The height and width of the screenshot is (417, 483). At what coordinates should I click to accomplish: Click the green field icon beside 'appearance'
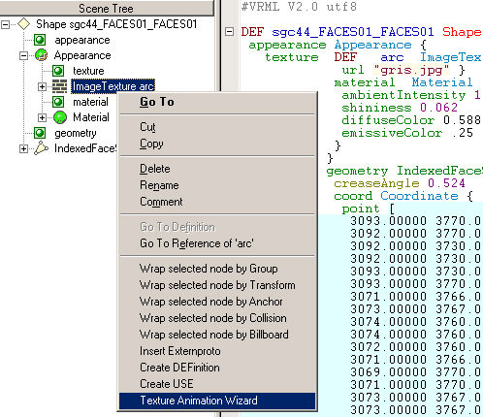click(40, 40)
